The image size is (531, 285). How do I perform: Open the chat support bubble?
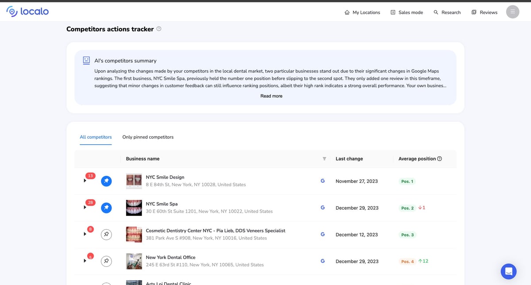pyautogui.click(x=508, y=271)
